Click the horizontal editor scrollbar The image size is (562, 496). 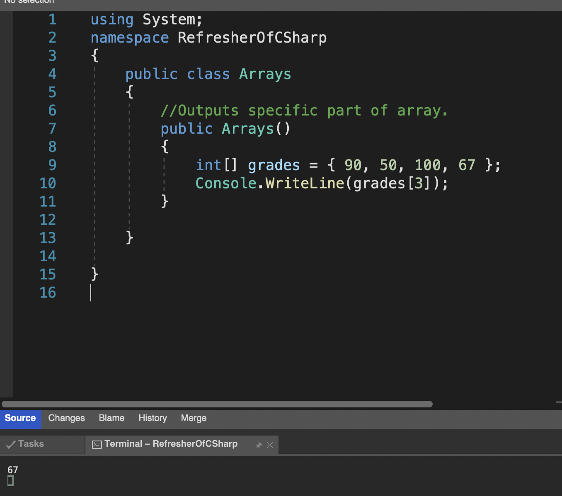(217, 404)
